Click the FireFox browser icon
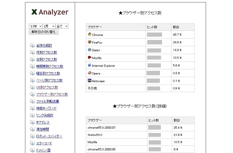This screenshot has width=233, height=153. pyautogui.click(x=90, y=42)
